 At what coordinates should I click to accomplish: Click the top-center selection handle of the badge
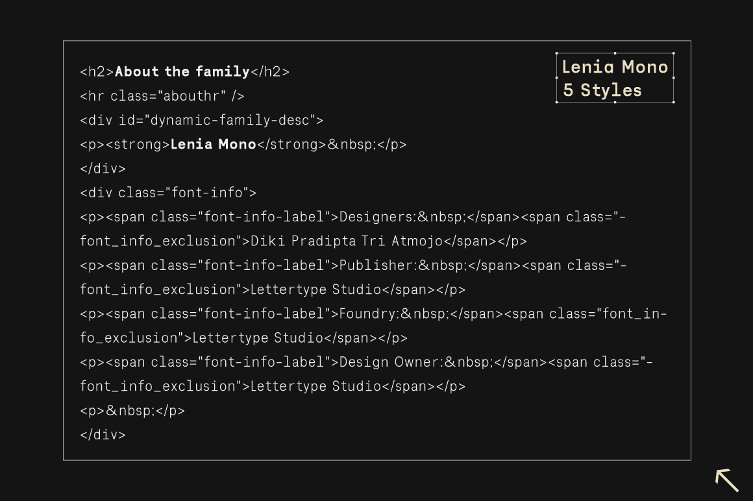point(615,53)
